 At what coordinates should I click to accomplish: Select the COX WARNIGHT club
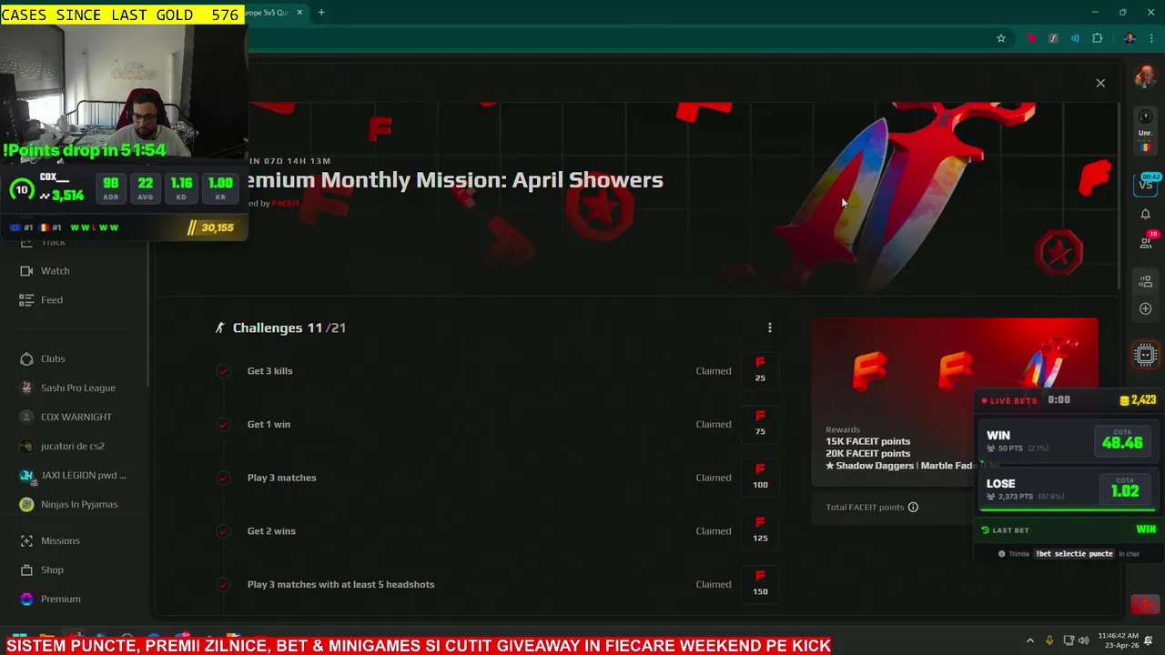click(76, 417)
